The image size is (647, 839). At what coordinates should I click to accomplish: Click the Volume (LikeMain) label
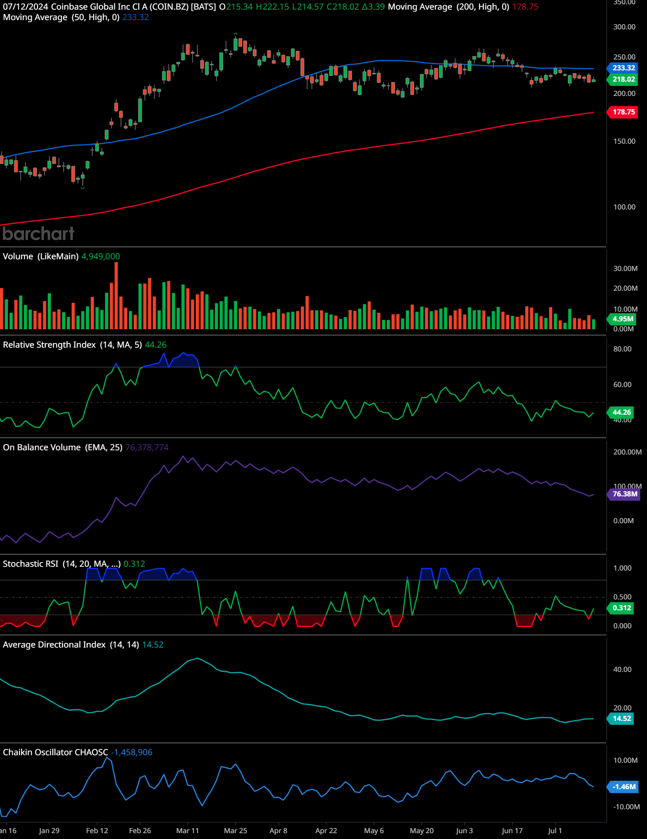(41, 256)
